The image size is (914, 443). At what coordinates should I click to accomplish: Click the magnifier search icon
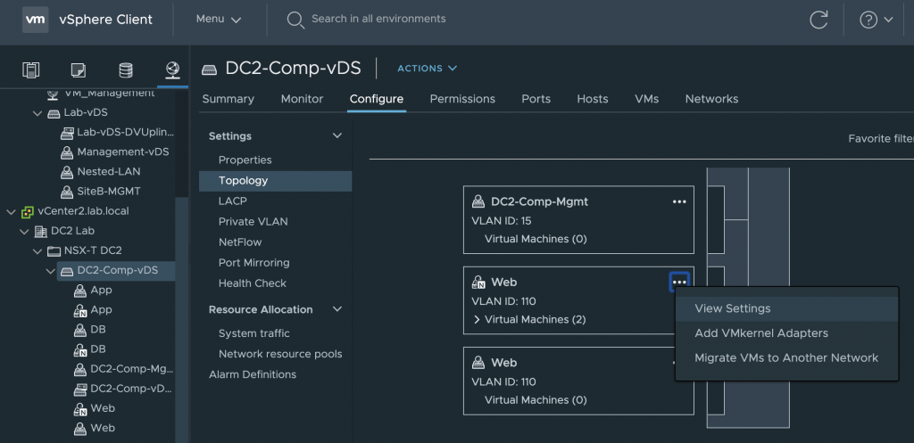click(295, 20)
